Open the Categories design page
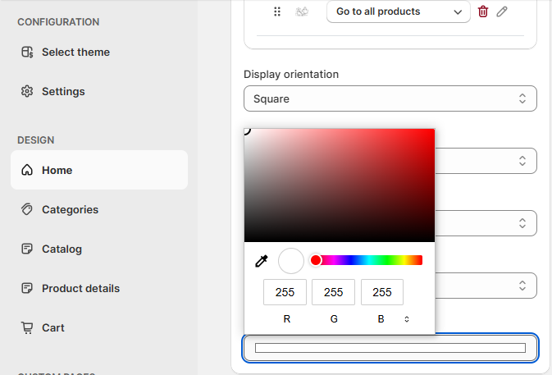Screen dimensions: 552x375 pyautogui.click(x=70, y=209)
